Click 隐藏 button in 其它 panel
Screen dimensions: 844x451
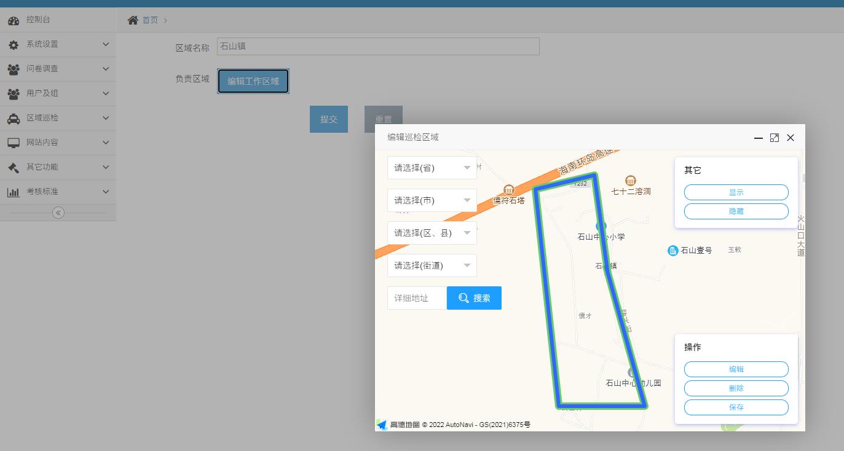coord(736,211)
